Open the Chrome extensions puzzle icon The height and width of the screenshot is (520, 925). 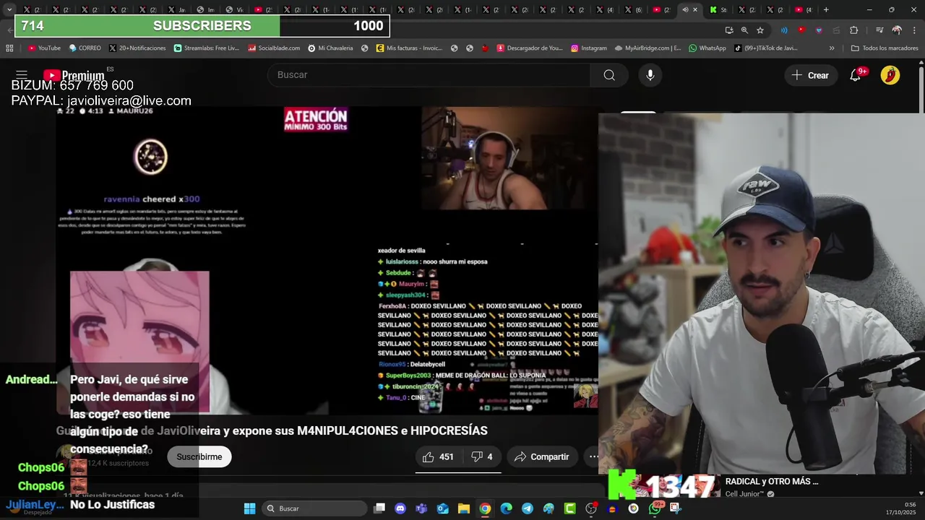[853, 30]
